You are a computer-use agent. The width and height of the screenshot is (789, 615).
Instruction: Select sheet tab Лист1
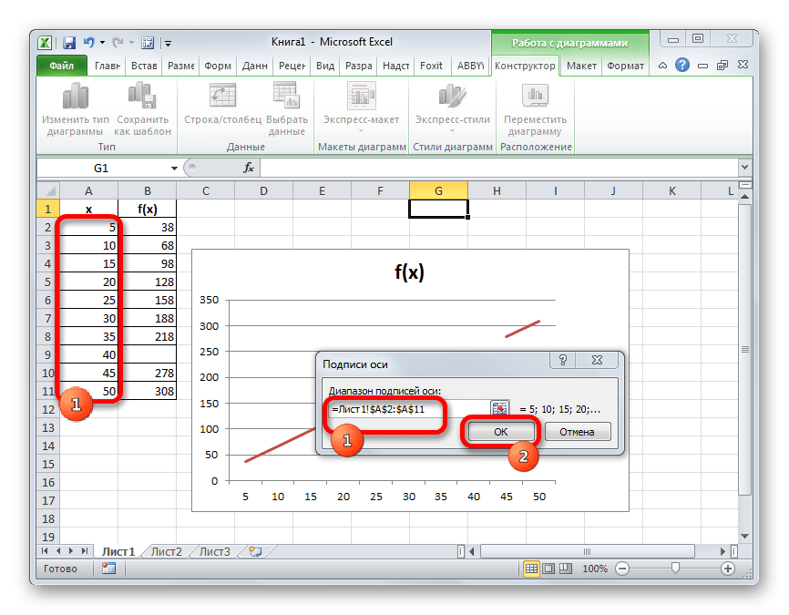118,551
